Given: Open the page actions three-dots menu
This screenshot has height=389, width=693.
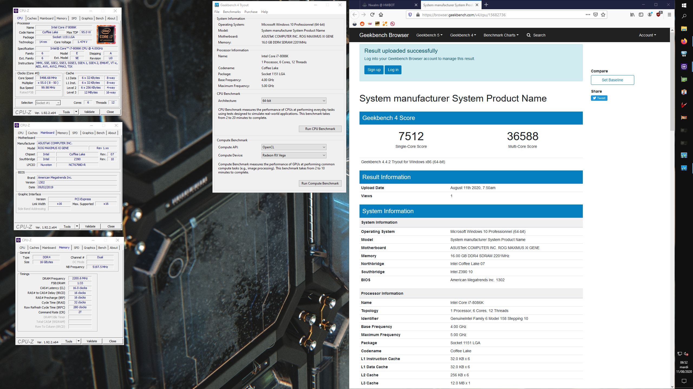Looking at the screenshot, I should 588,15.
